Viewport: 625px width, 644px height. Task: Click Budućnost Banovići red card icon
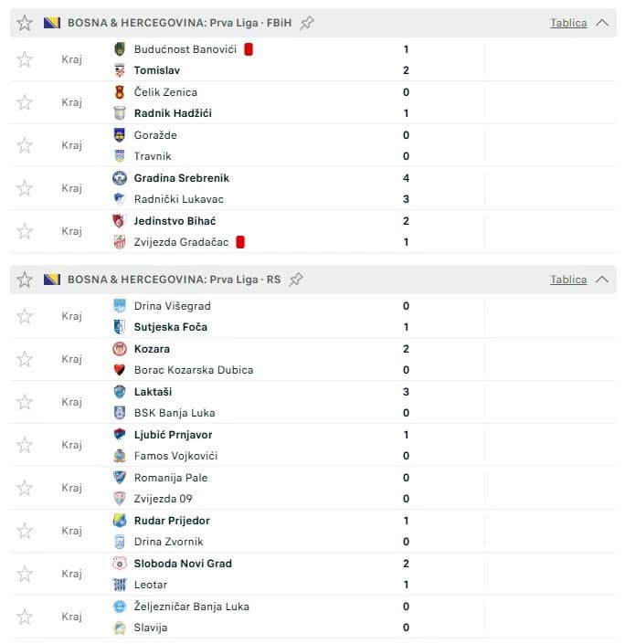point(249,49)
